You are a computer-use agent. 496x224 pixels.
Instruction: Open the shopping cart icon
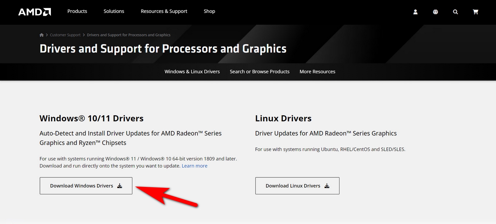(x=475, y=12)
